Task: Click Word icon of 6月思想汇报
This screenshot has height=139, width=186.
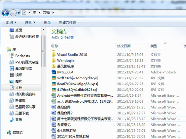Action: point(54,130)
